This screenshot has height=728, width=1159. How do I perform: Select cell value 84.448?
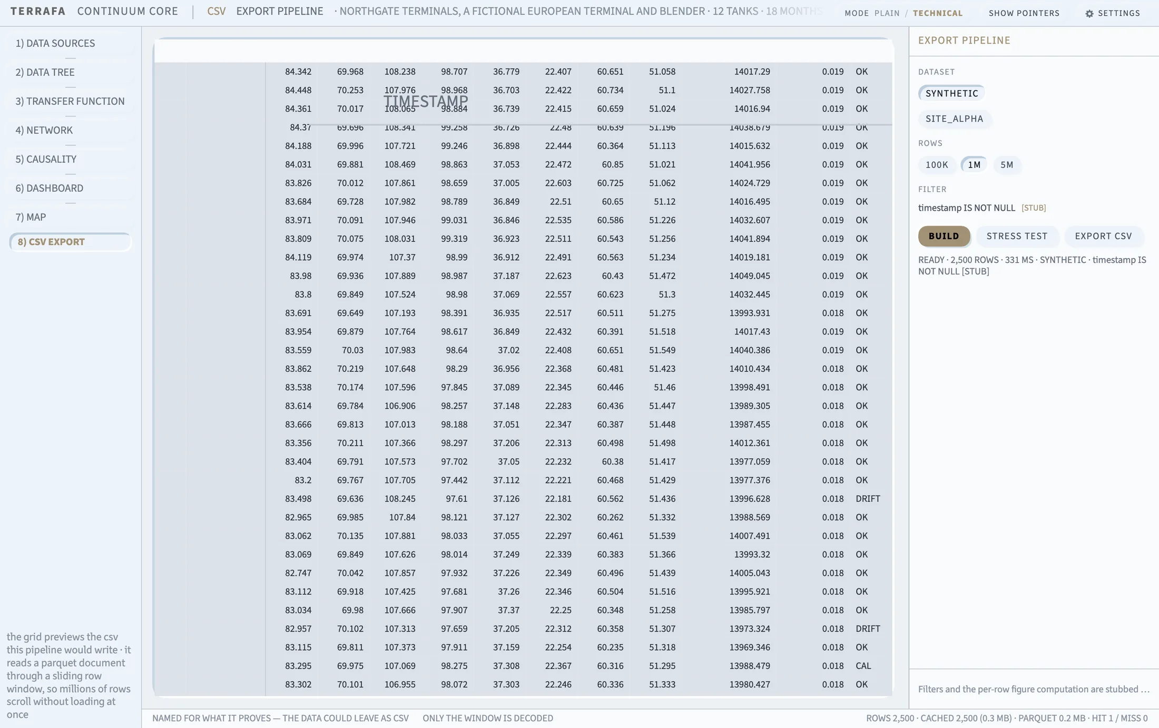[x=298, y=90]
